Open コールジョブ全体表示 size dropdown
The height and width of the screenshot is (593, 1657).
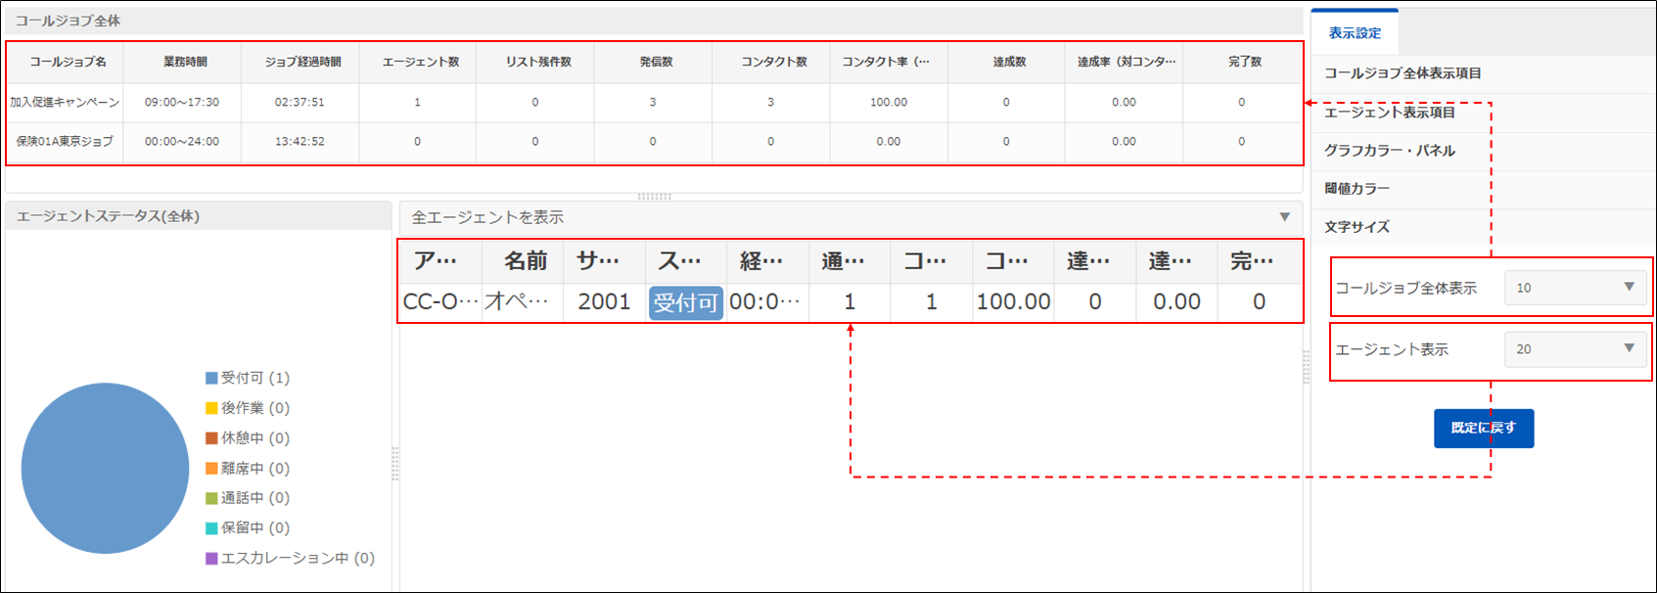point(1575,288)
